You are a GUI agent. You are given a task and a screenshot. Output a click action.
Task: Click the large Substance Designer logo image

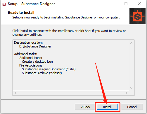tap(137, 16)
